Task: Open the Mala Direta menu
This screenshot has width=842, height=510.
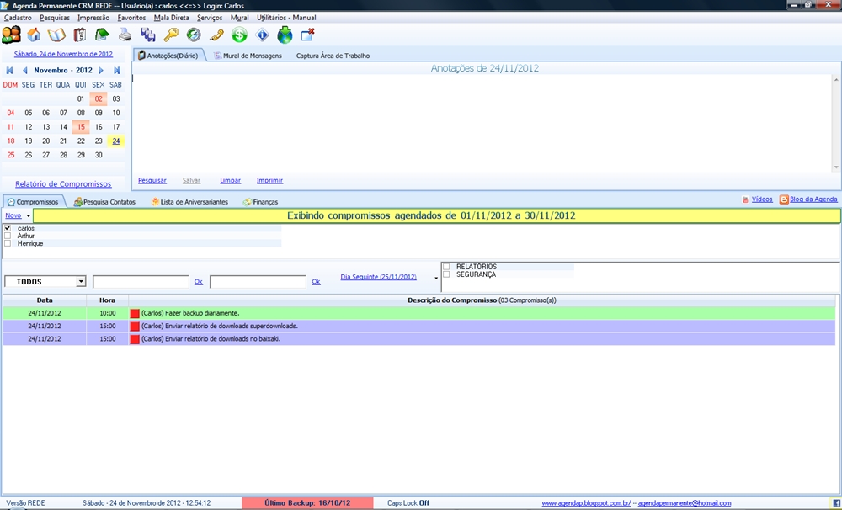Action: (171, 18)
